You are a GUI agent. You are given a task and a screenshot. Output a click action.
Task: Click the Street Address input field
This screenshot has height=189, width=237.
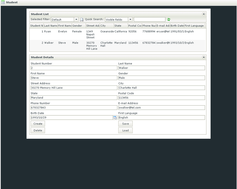(x=74, y=88)
